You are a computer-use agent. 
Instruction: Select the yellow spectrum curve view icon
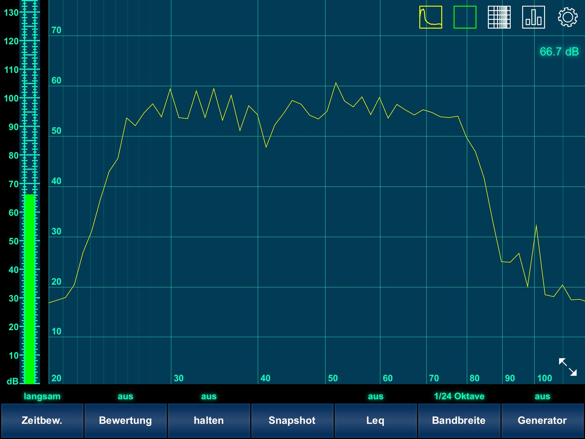pyautogui.click(x=431, y=17)
